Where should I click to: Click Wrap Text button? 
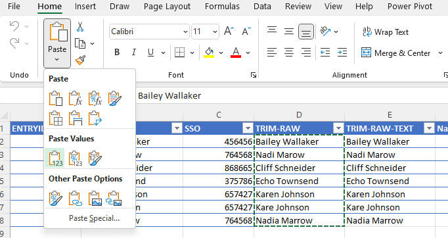point(386,32)
